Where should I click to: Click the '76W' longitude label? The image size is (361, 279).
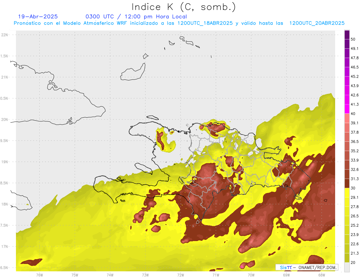pyautogui.click(x=39, y=275)
